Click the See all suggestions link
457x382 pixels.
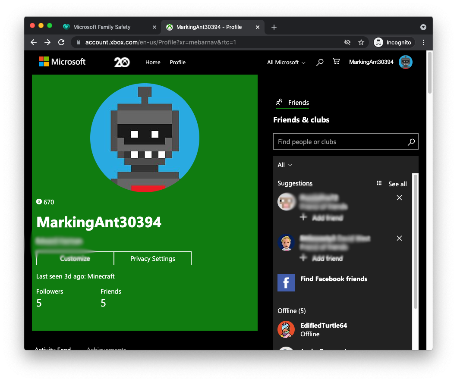(397, 184)
